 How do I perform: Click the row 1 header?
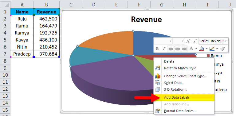[5, 12]
